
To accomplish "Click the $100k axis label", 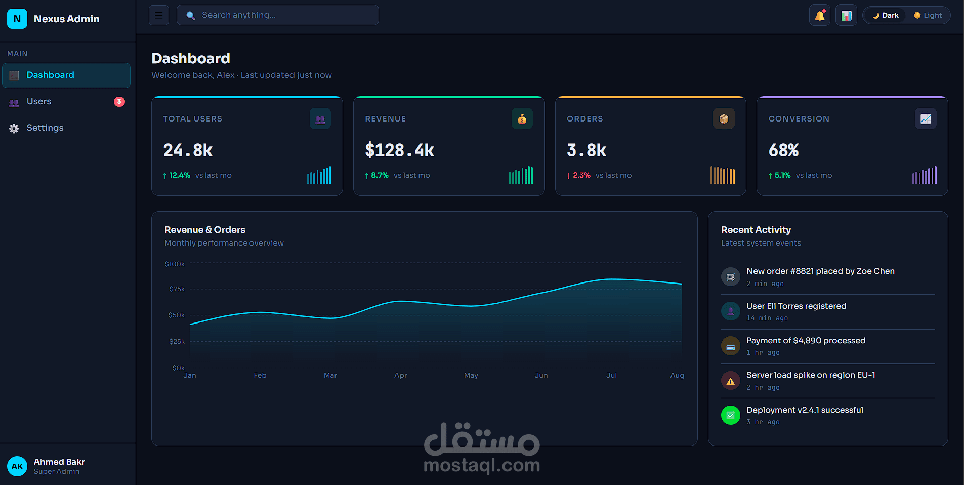I will tap(175, 264).
